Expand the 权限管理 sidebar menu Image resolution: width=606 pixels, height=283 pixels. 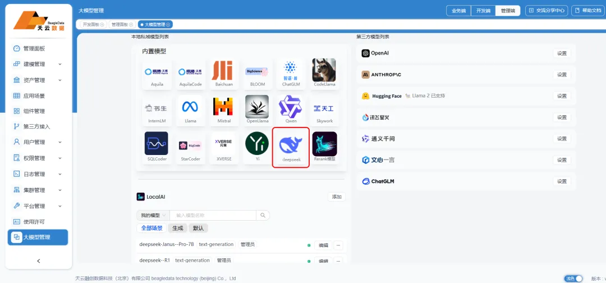[x=38, y=158]
